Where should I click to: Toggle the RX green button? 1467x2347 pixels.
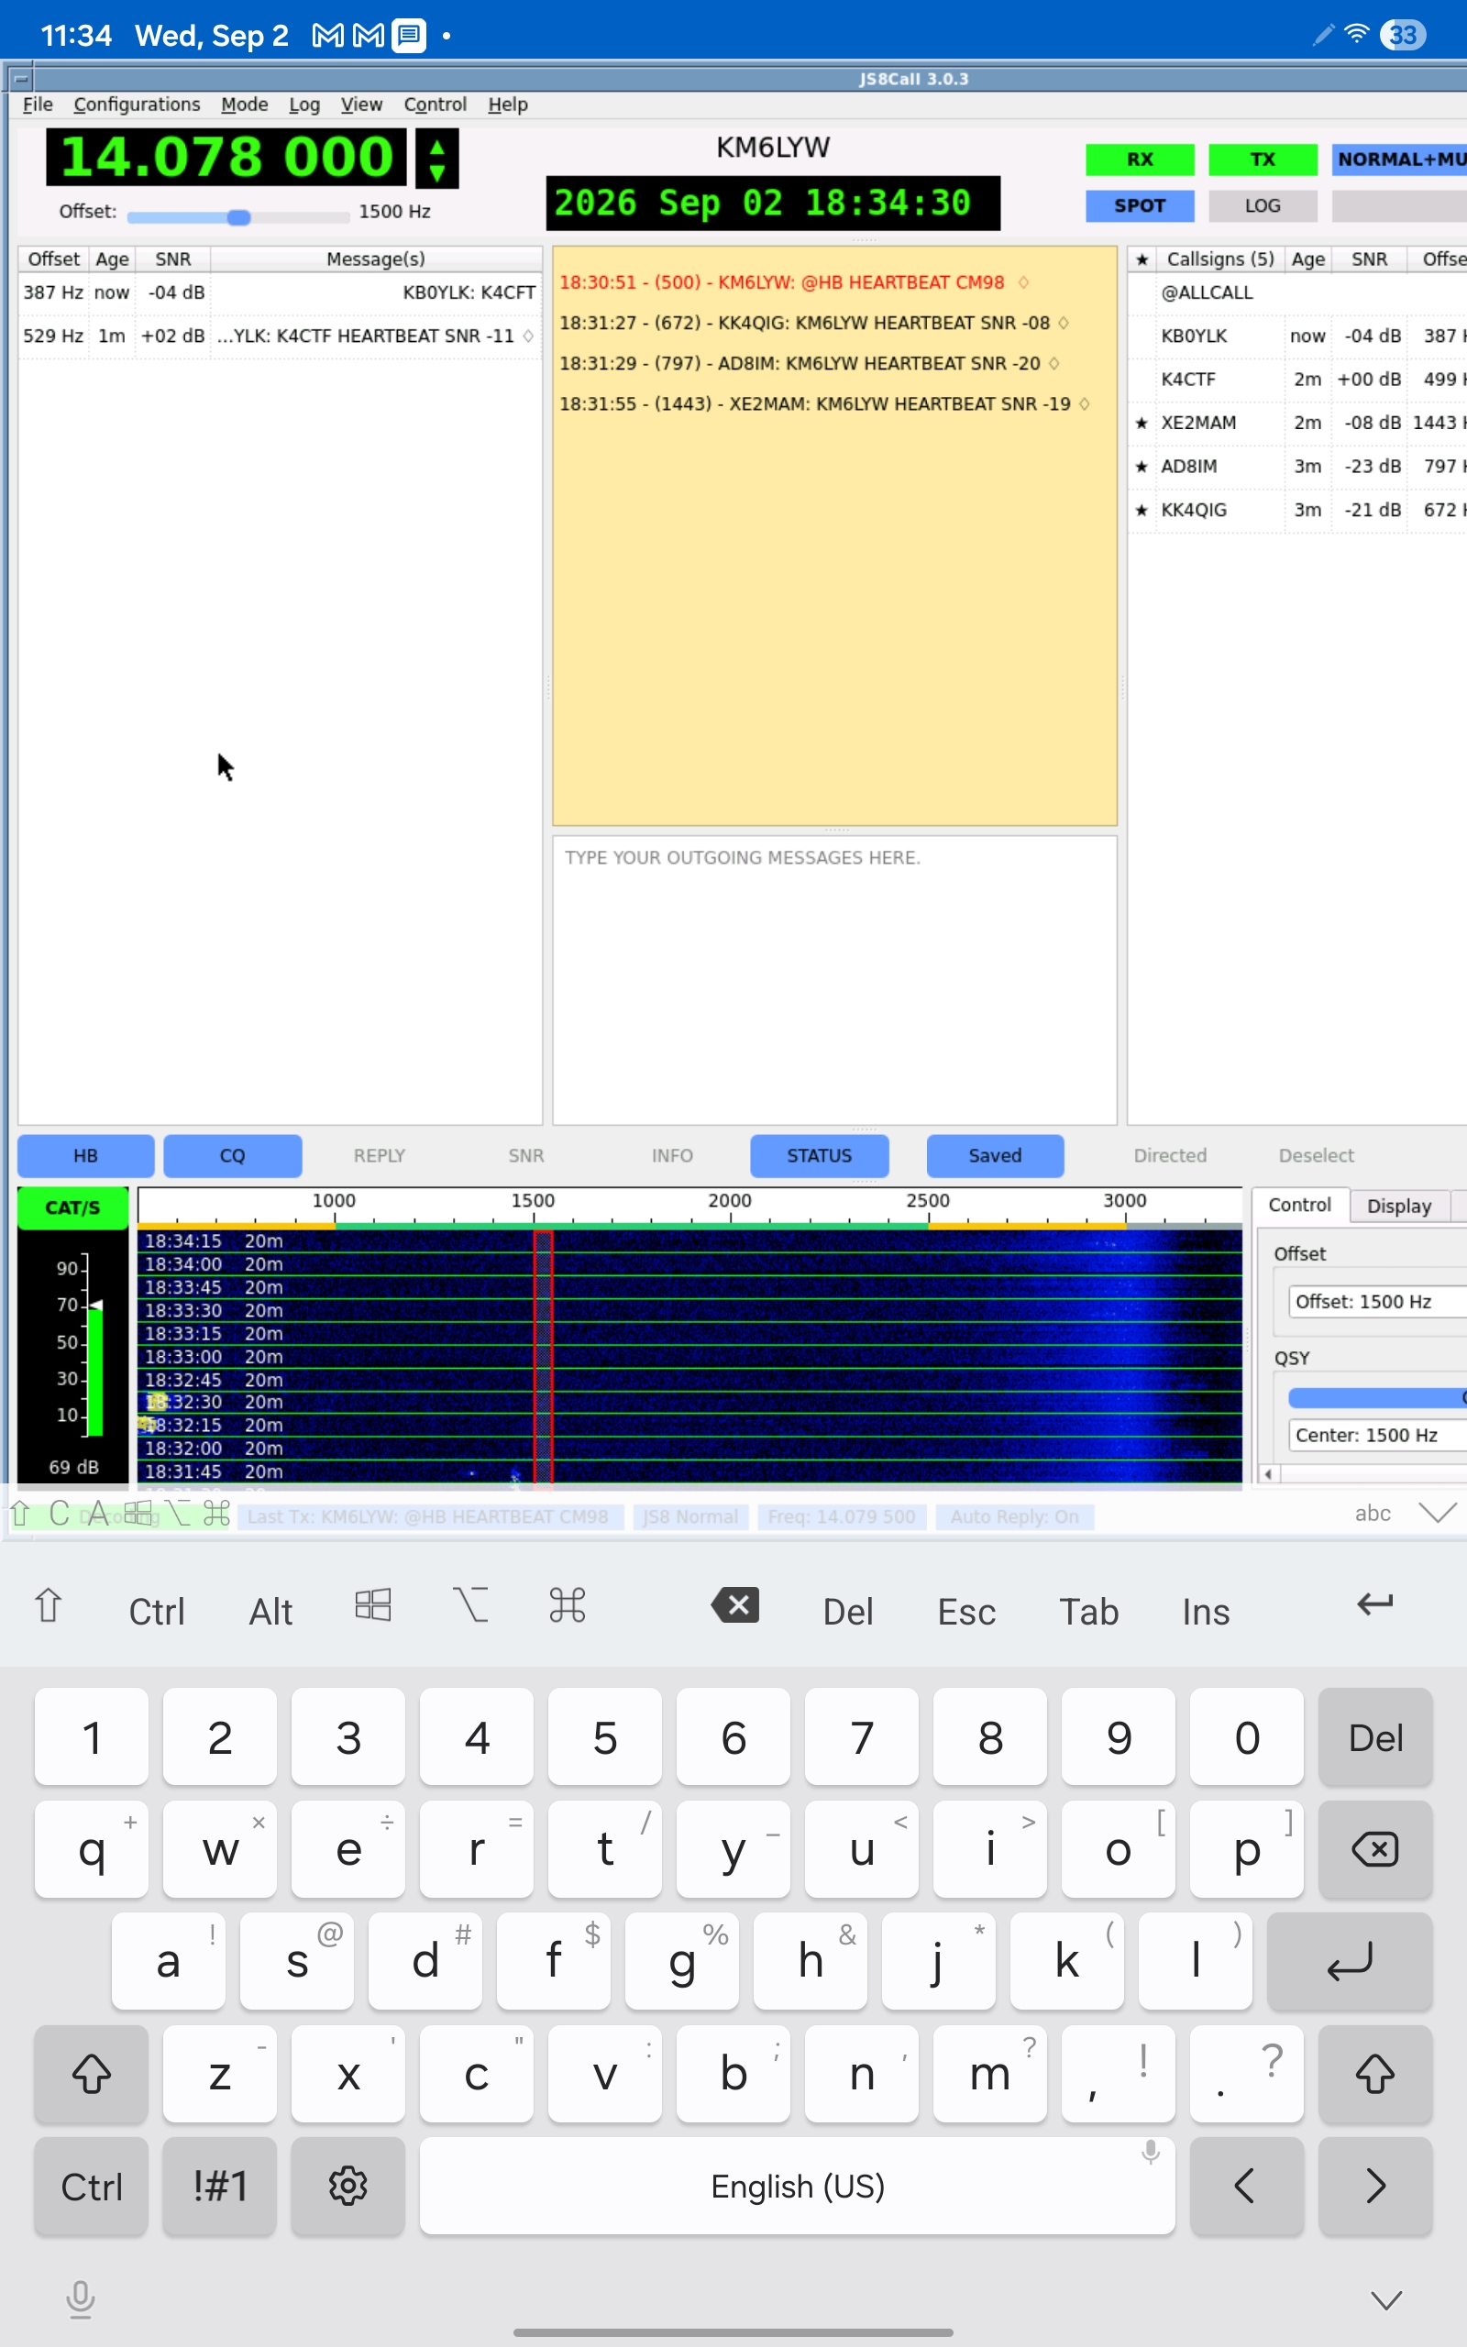pos(1139,159)
